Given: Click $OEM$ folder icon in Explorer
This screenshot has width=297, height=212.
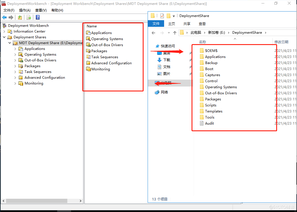Looking at the screenshot, I should [x=202, y=50].
